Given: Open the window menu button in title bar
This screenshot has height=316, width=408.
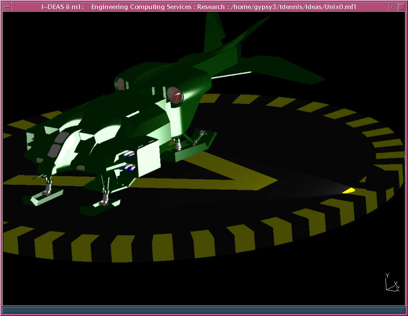Looking at the screenshot, I should coord(6,6).
